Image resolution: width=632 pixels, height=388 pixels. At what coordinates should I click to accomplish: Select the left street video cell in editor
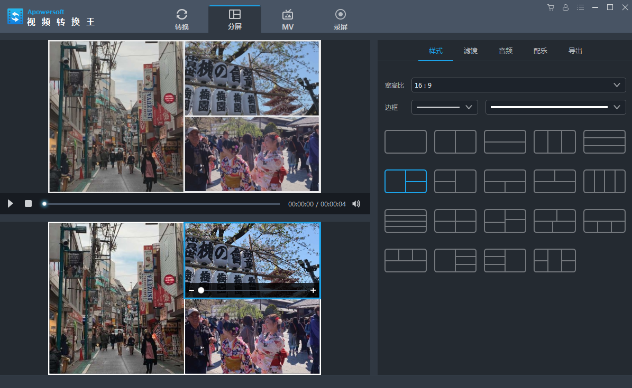(x=116, y=298)
